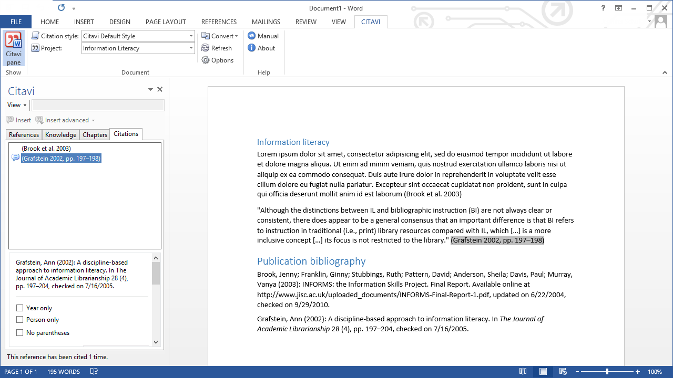This screenshot has height=378, width=673.
Task: Click PAGE 1 OF 1 indicator
Action: click(21, 372)
